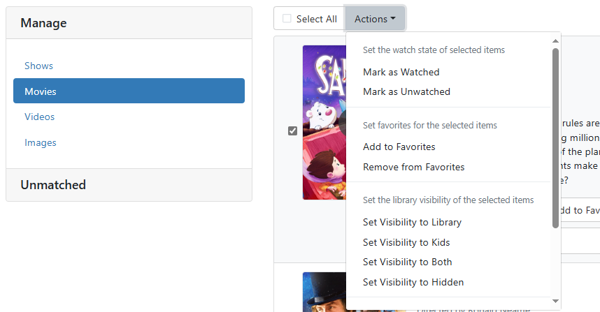
Task: Uncheck the first movie's selection checkbox
Action: (293, 131)
